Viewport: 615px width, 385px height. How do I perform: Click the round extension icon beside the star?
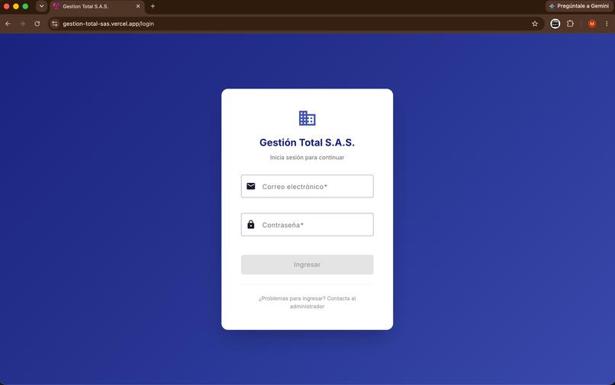[x=555, y=24]
